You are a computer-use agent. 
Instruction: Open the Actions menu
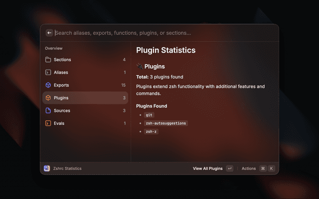(249, 169)
